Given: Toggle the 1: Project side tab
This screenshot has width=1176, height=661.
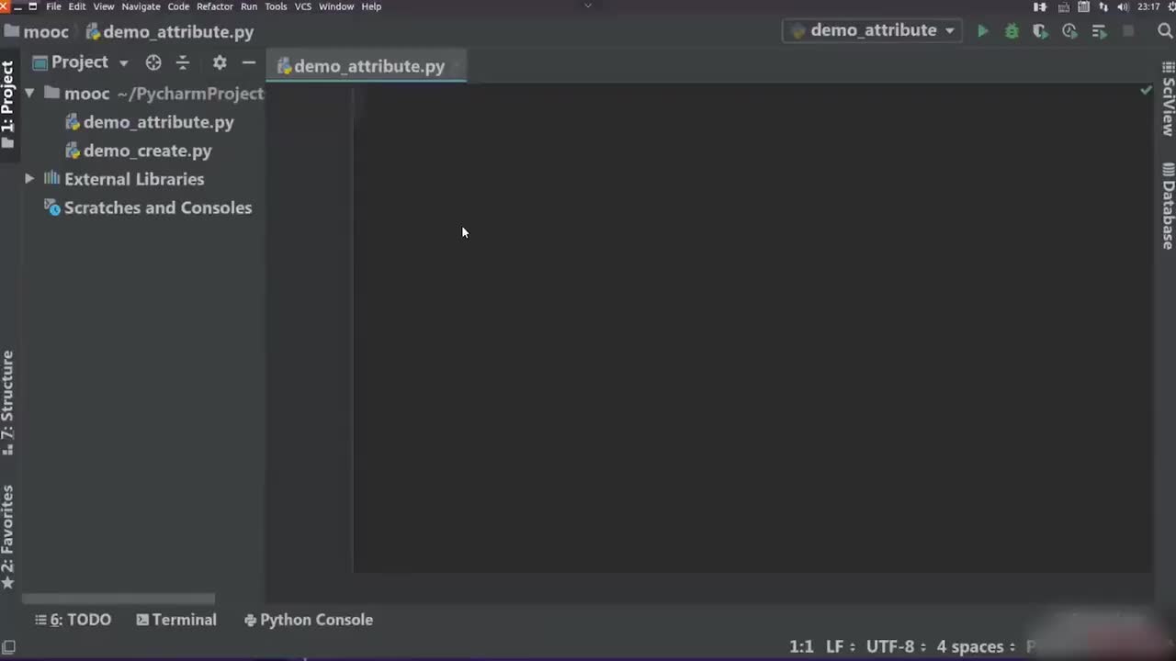Looking at the screenshot, I should (8, 104).
